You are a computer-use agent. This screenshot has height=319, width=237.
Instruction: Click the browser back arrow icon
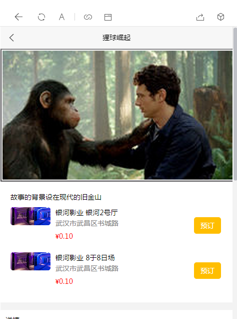pyautogui.click(x=18, y=17)
